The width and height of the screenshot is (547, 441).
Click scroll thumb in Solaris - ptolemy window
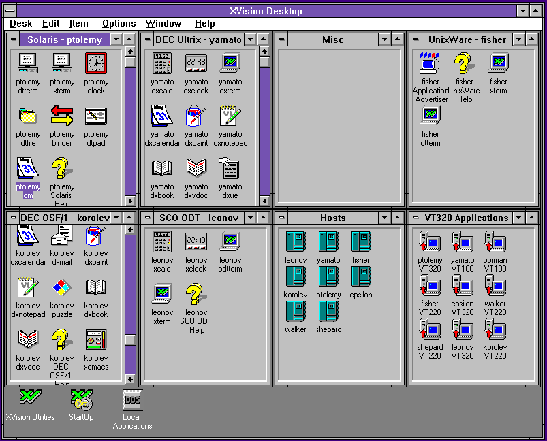tap(130, 63)
